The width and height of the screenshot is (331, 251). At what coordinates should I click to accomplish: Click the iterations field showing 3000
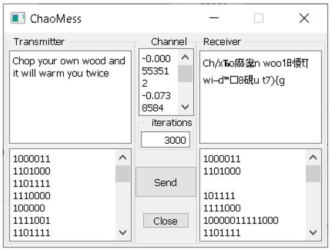coord(165,140)
